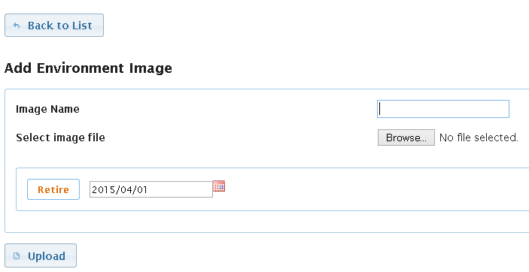
Task: Click the Image Name label
Action: pyautogui.click(x=47, y=109)
